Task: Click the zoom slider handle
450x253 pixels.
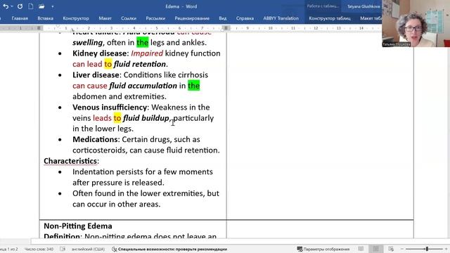Action: (x=427, y=249)
